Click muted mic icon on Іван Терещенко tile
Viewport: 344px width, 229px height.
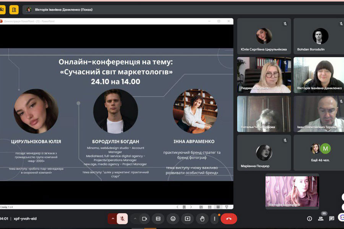(341, 101)
